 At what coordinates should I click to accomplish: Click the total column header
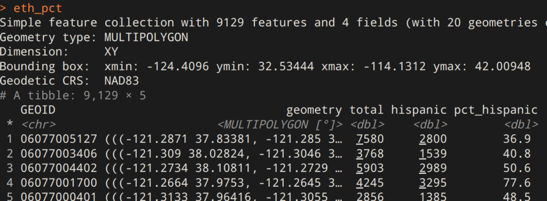point(366,110)
